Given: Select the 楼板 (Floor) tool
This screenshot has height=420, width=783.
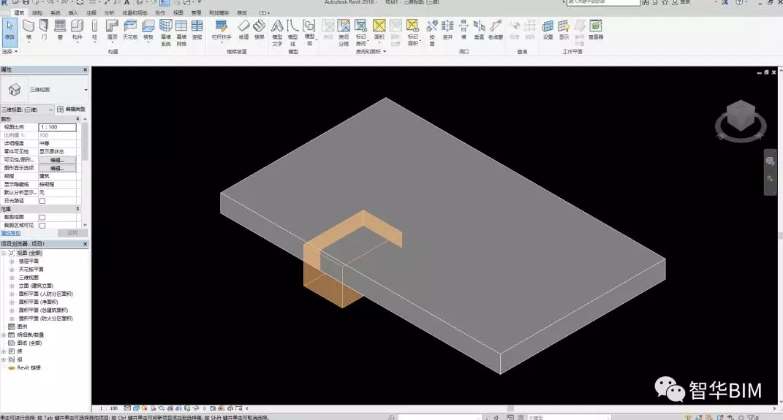Looking at the screenshot, I should (x=148, y=28).
